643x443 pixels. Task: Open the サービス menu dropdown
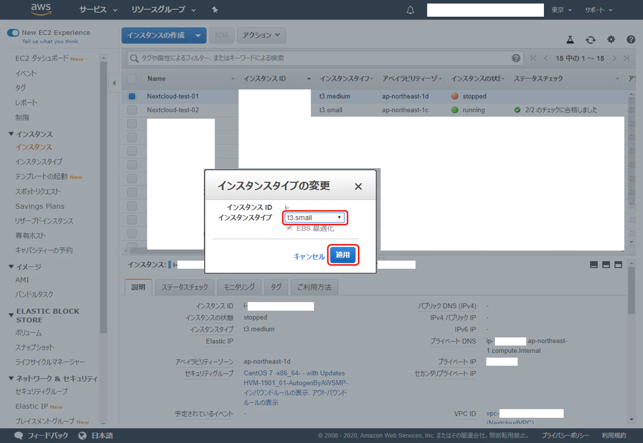(x=98, y=10)
